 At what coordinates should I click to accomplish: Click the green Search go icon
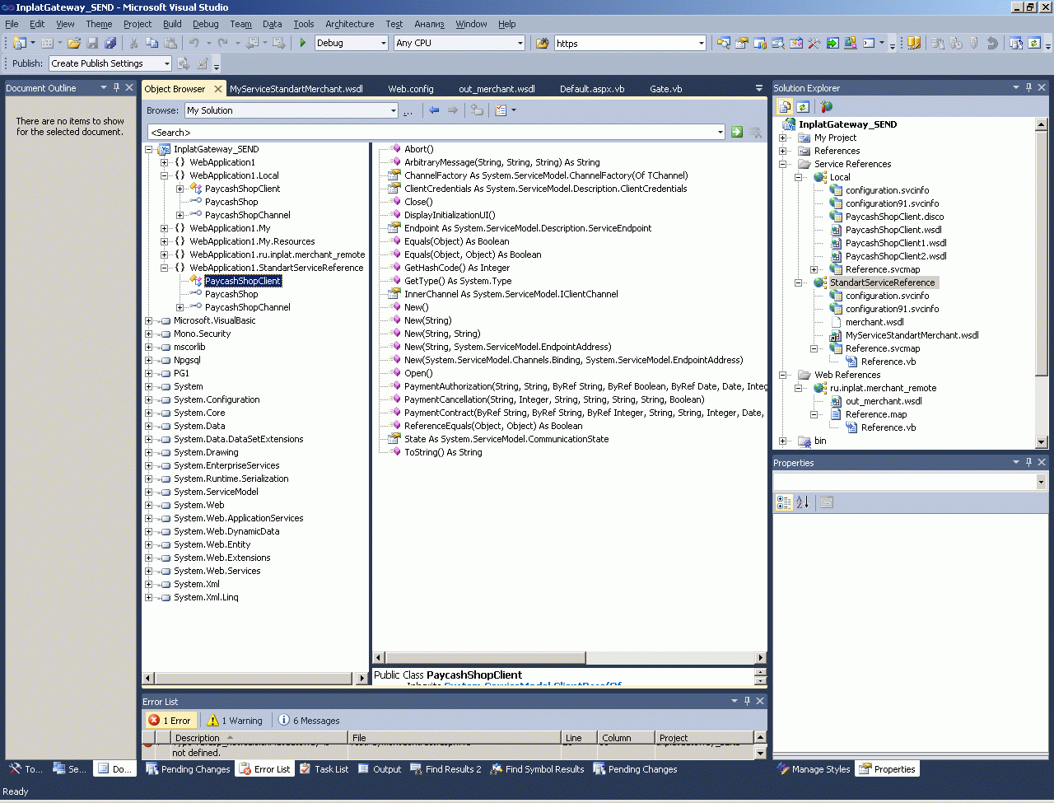point(737,132)
